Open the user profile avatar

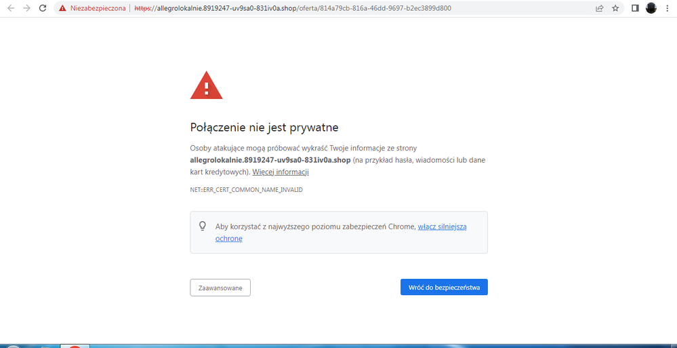click(x=651, y=7)
